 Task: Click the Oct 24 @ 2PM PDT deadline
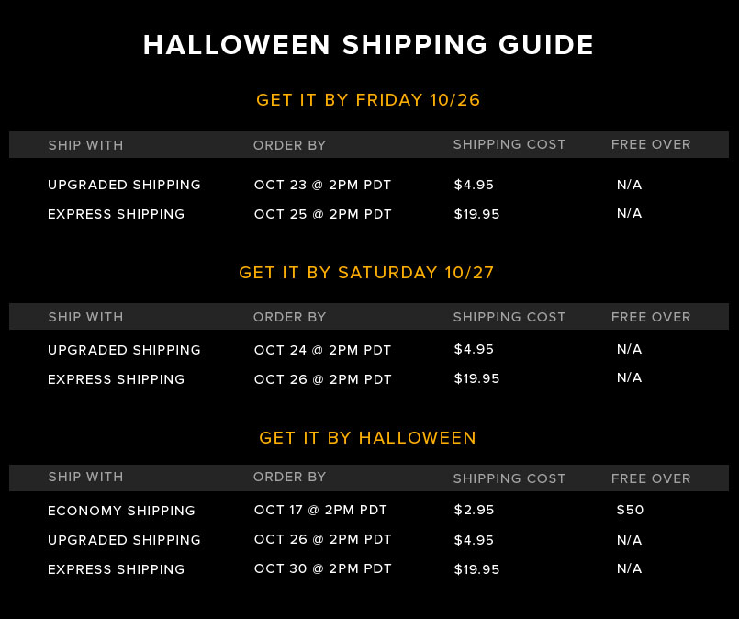pyautogui.click(x=322, y=350)
